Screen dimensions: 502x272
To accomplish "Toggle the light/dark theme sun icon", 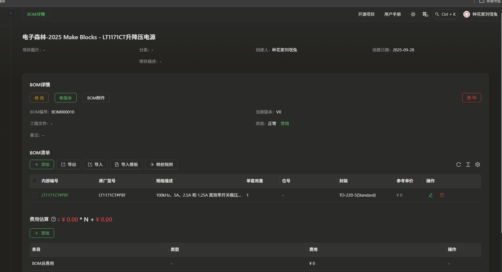I will tap(413, 14).
